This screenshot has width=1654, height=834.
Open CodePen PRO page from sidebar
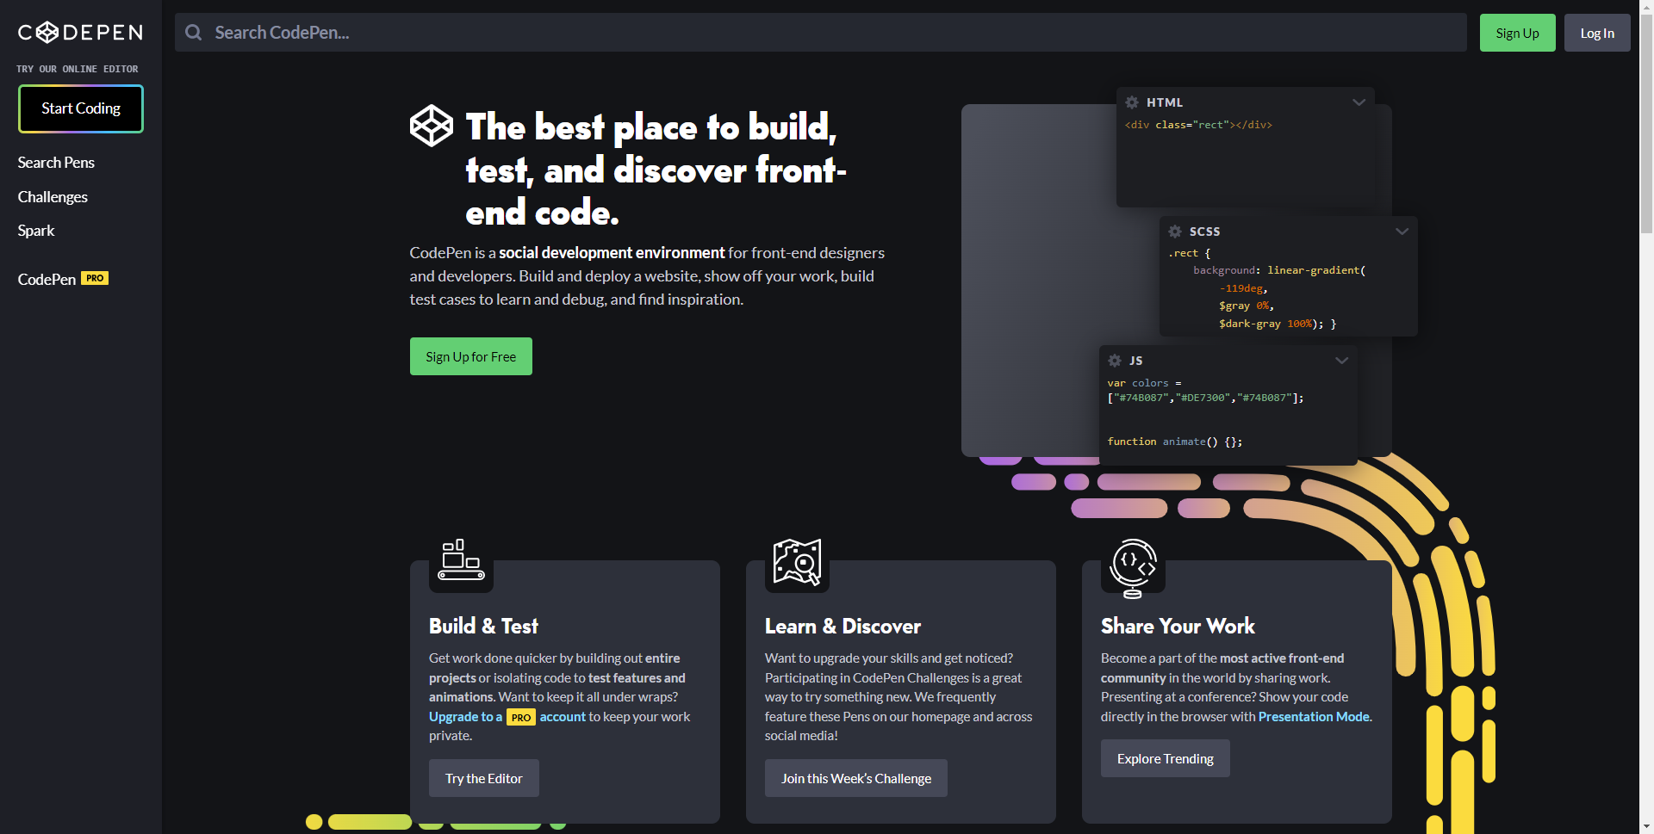[x=63, y=279]
